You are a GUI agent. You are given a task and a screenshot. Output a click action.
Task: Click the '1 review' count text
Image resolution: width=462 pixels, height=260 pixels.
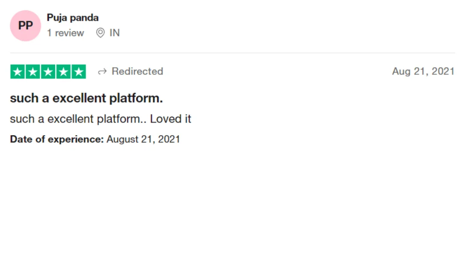65,32
